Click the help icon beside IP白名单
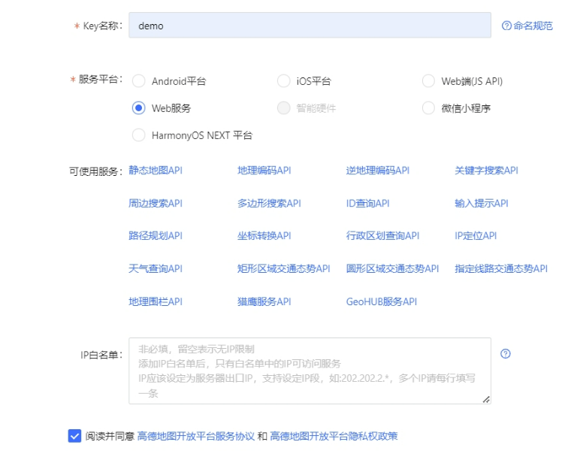571x451 pixels. pos(506,353)
